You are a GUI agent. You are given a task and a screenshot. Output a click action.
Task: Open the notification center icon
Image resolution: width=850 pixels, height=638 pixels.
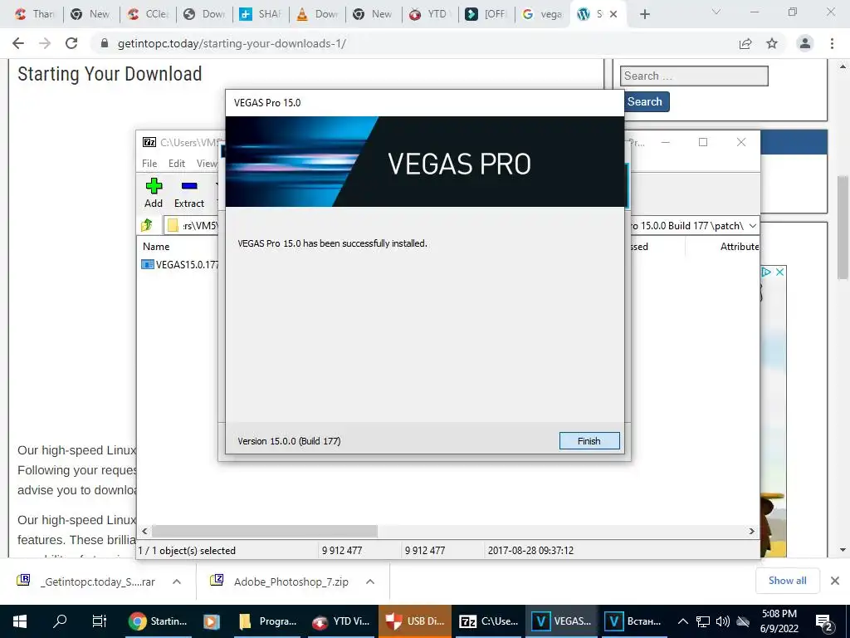[x=824, y=621]
